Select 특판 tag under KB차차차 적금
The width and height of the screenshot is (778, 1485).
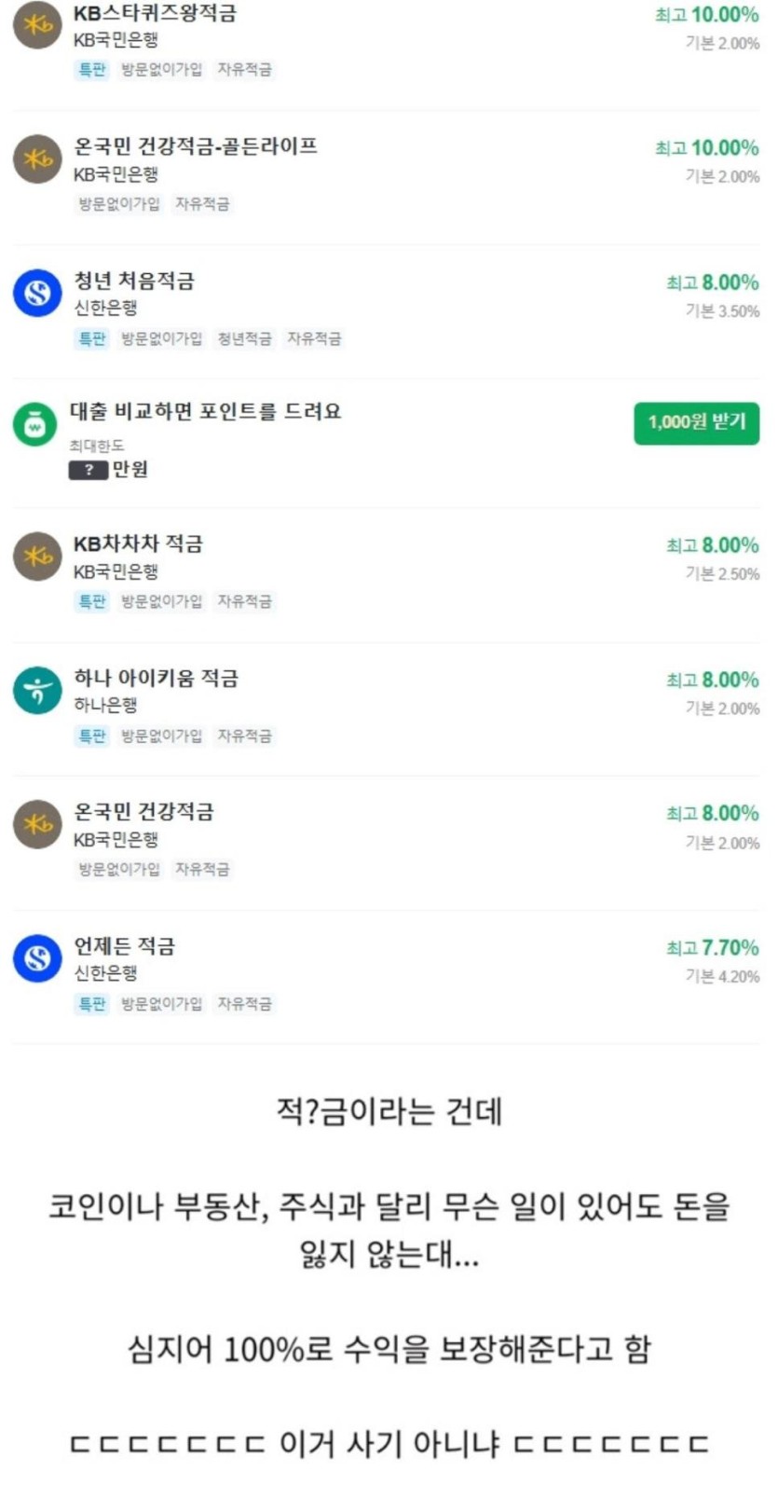[91, 601]
